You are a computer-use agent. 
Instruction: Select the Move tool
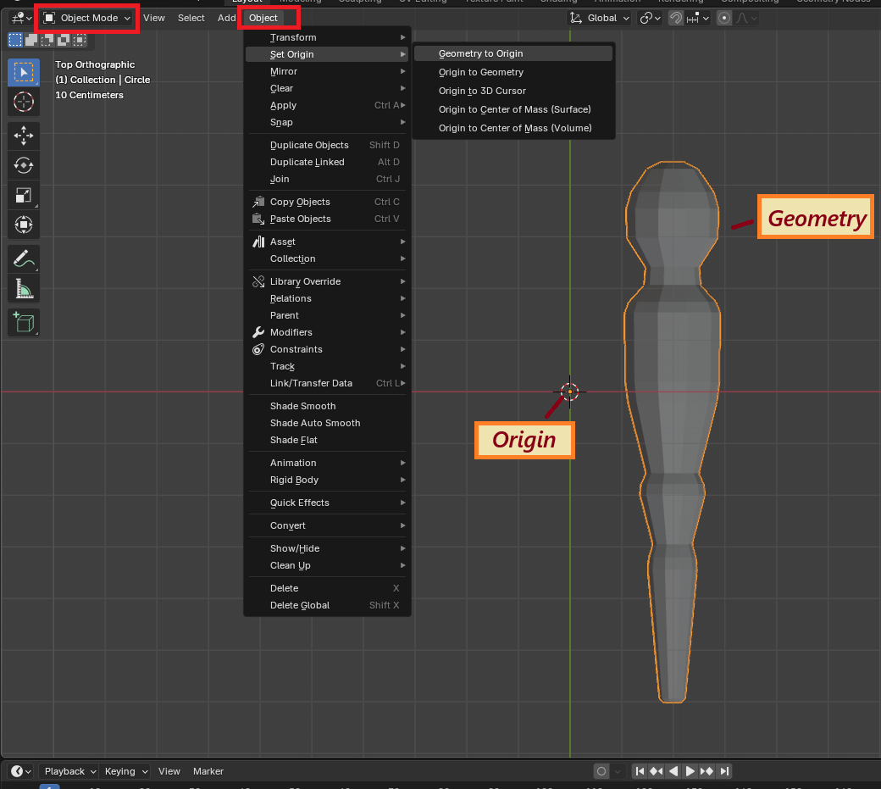pyautogui.click(x=24, y=136)
